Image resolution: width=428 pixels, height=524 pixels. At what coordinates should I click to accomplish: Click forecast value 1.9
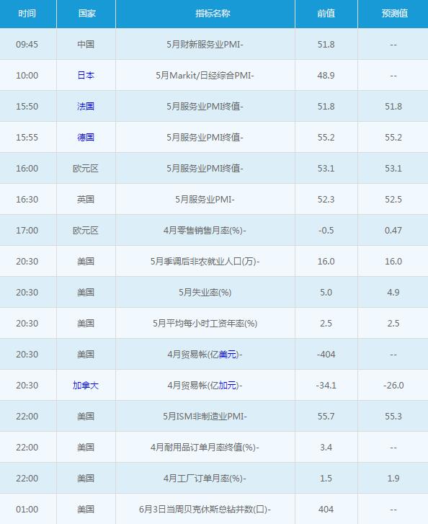pos(393,478)
